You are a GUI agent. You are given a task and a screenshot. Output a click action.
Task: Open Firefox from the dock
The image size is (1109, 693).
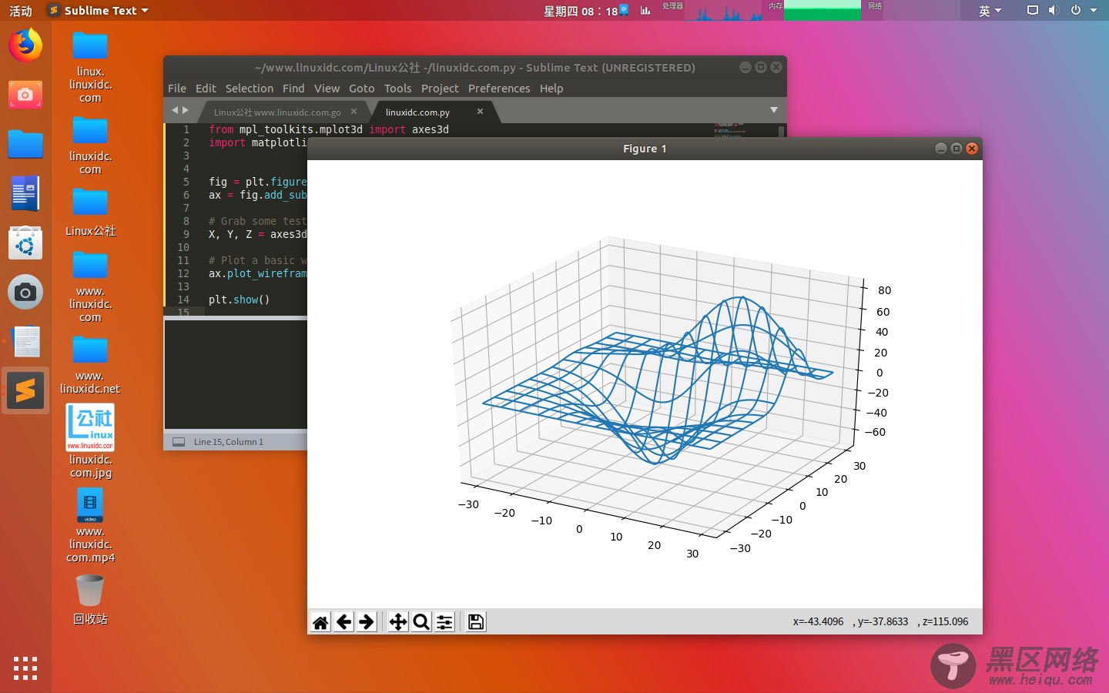(25, 45)
